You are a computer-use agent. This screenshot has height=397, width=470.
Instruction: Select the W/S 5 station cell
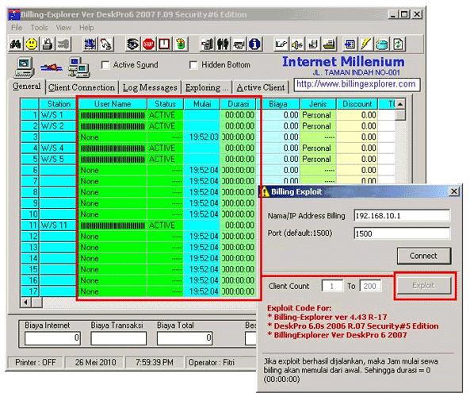click(x=58, y=159)
